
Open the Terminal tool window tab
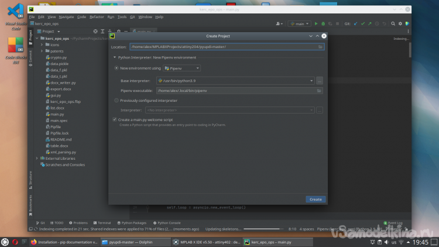102,223
